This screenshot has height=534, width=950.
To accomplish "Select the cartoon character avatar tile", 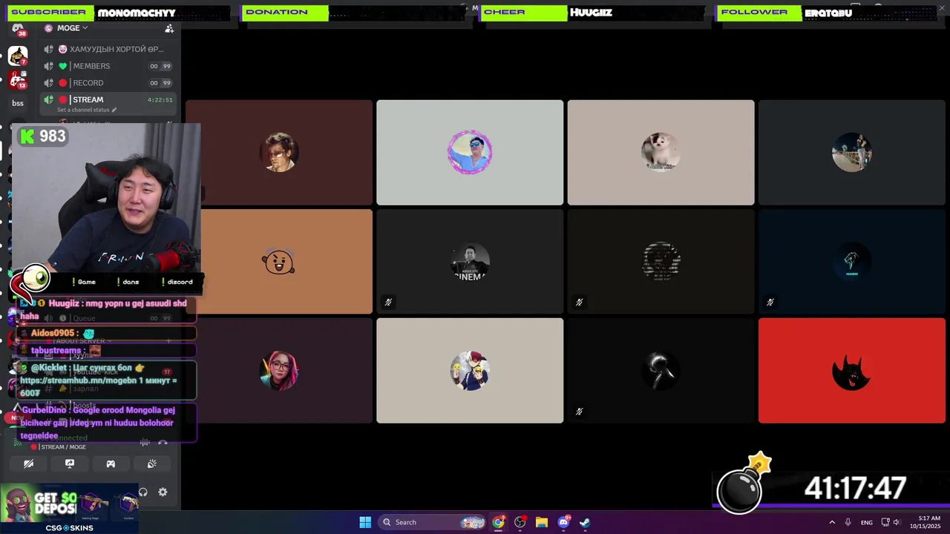I will point(470,370).
